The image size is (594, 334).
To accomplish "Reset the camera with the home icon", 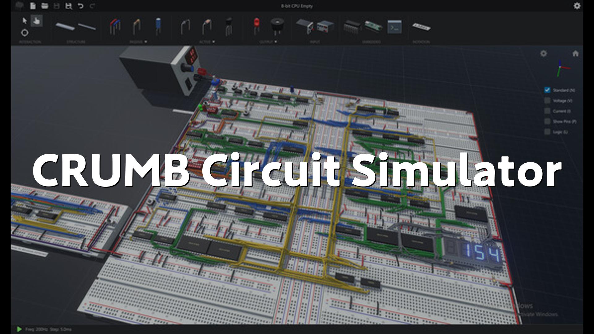I will [575, 54].
